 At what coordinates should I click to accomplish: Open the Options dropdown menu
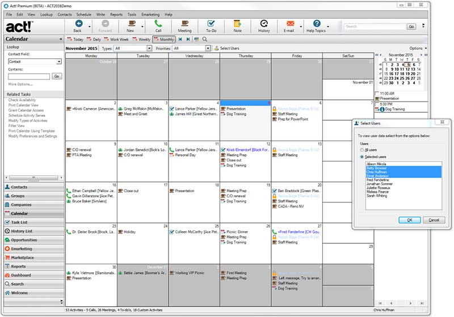tap(418, 48)
